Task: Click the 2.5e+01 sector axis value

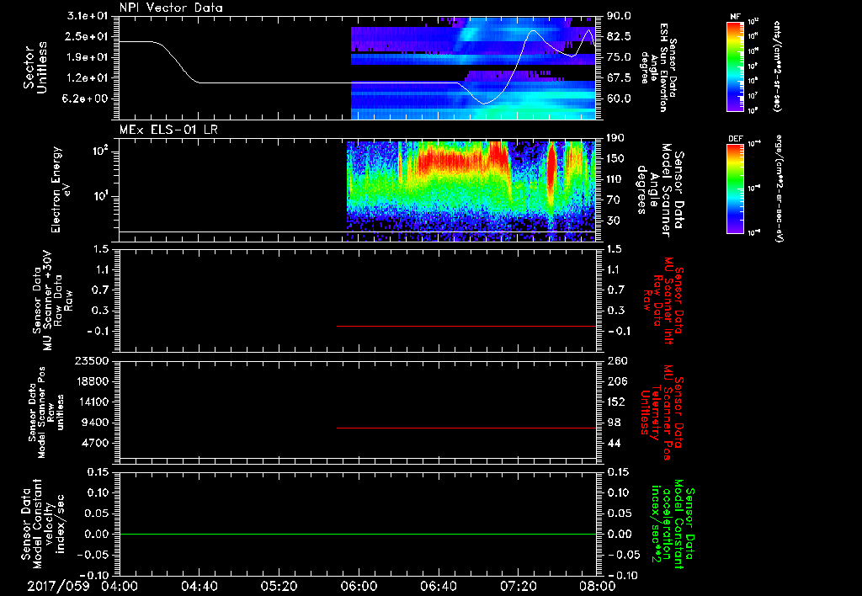Action: [88, 36]
